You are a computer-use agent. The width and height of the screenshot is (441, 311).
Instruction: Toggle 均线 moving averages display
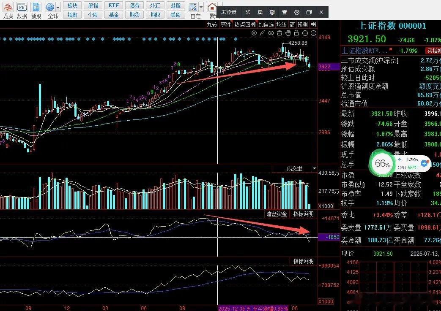281,25
